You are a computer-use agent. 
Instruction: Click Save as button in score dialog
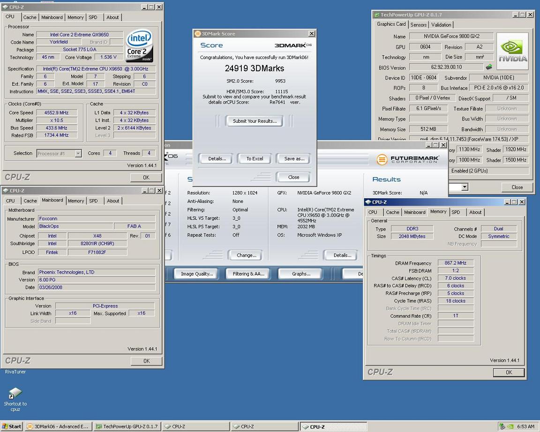coord(294,159)
